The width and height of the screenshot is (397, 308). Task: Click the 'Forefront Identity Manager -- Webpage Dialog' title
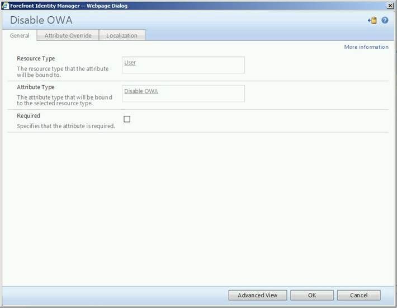[69, 6]
